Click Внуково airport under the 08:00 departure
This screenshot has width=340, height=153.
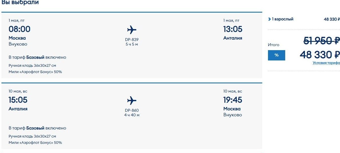coord(18,44)
